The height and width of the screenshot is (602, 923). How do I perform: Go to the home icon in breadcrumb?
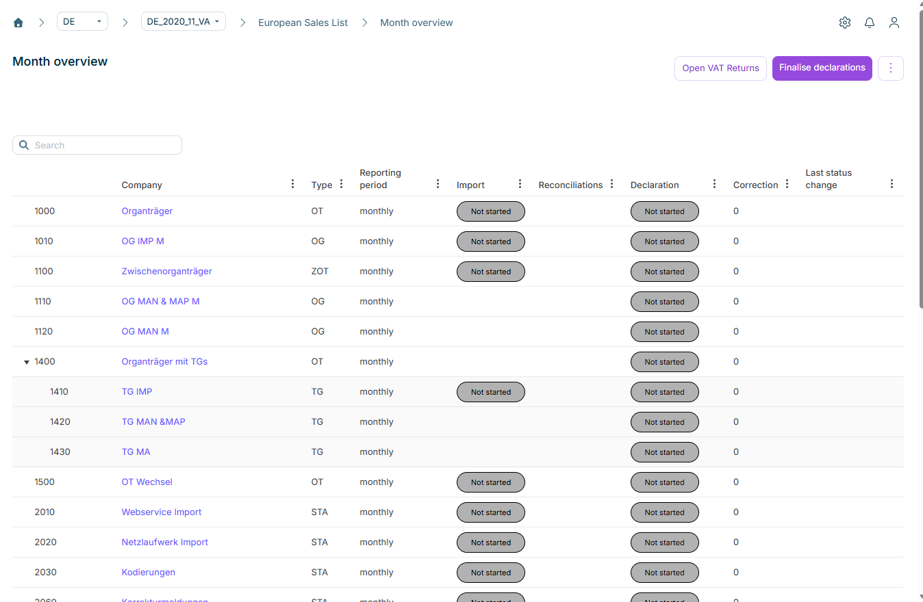pos(18,23)
